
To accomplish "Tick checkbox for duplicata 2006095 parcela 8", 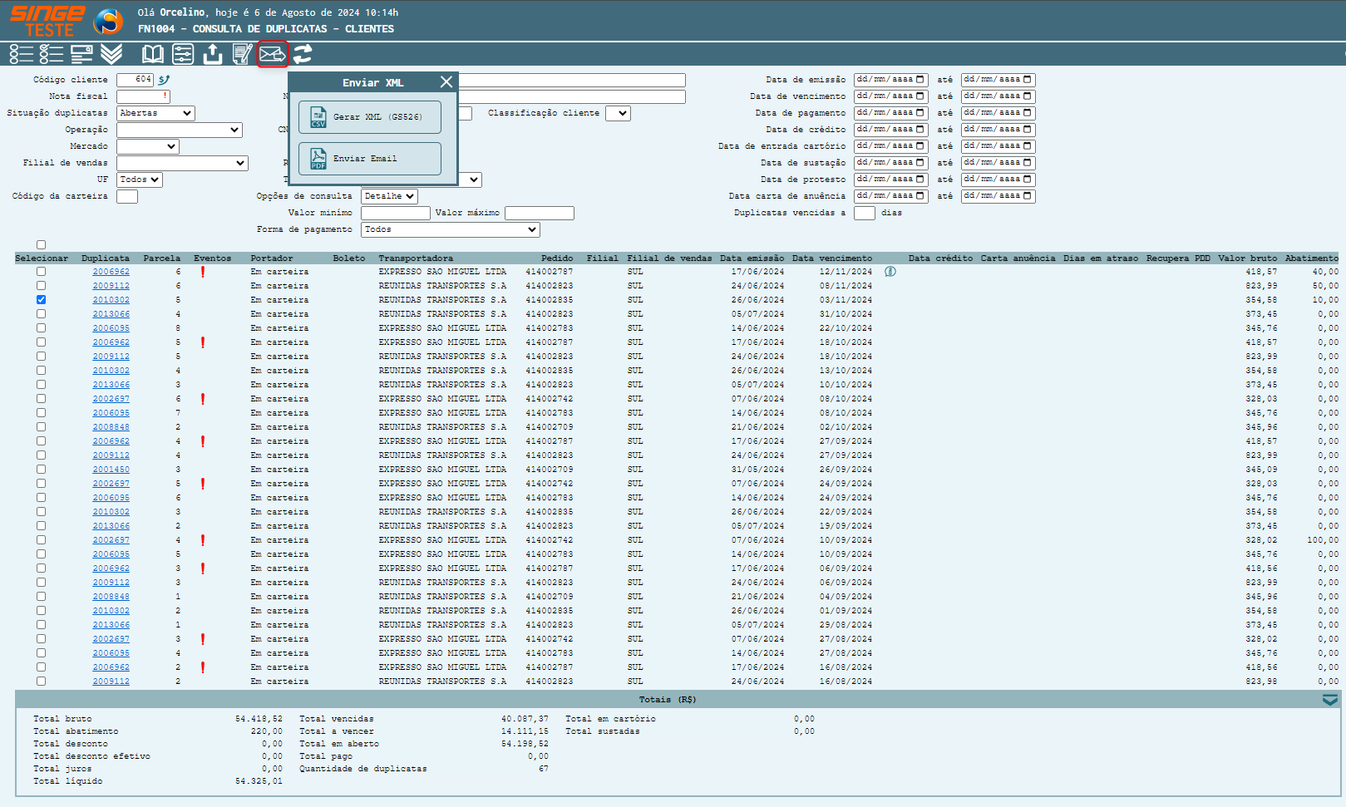I will pyautogui.click(x=42, y=328).
